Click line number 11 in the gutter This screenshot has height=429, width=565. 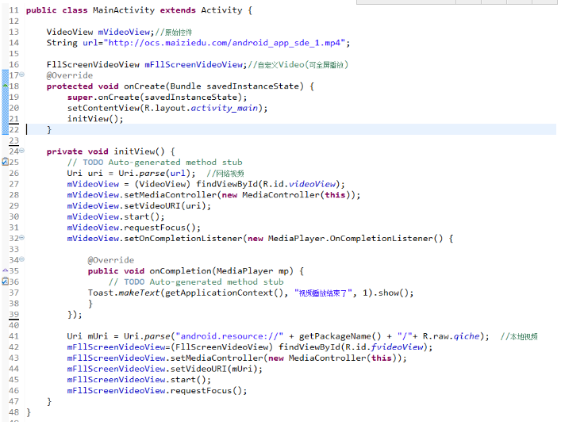13,10
